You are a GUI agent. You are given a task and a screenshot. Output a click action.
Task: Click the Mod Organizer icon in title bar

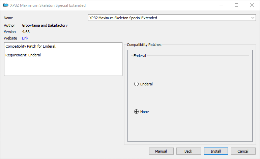[6, 5]
